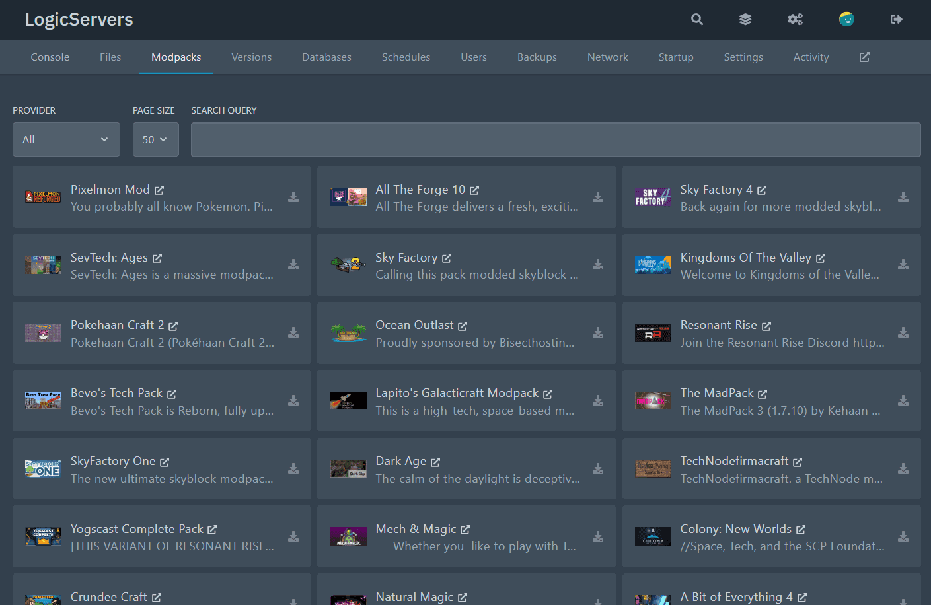Click the SevTech: Ages title
Screen dimensions: 931x605
[x=109, y=258]
